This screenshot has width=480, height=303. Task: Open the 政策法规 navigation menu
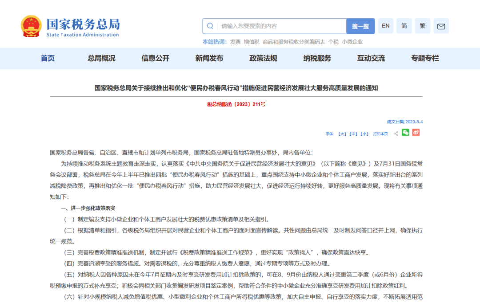point(263,58)
